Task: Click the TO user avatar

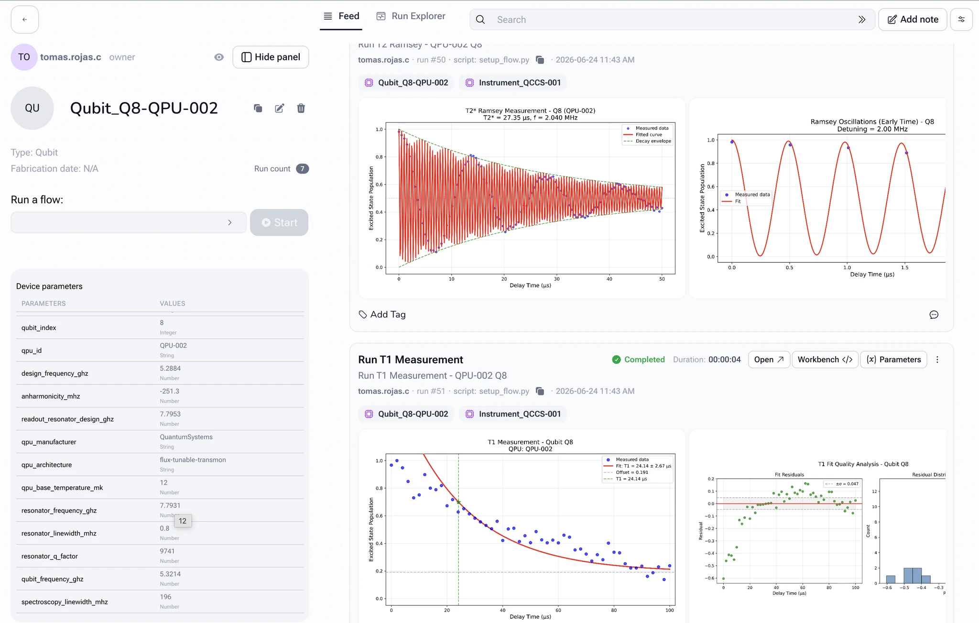Action: point(24,57)
